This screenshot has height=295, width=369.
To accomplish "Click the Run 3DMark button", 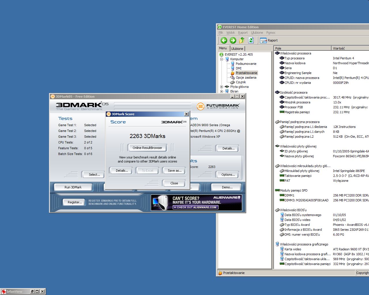I will [x=73, y=187].
